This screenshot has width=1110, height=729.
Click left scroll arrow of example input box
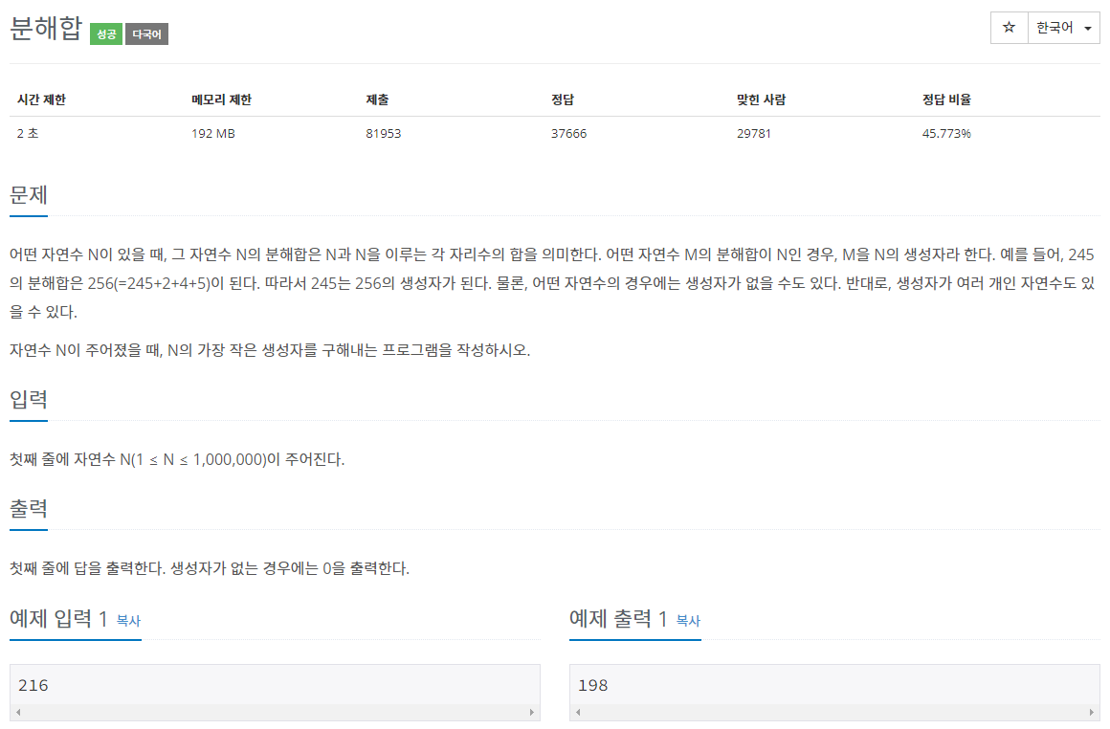coord(18,712)
